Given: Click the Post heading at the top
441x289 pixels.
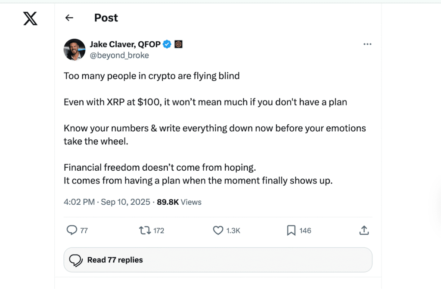Looking at the screenshot, I should 106,18.
